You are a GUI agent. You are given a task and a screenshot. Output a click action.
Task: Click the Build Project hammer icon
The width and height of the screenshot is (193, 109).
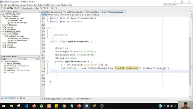[41, 8]
